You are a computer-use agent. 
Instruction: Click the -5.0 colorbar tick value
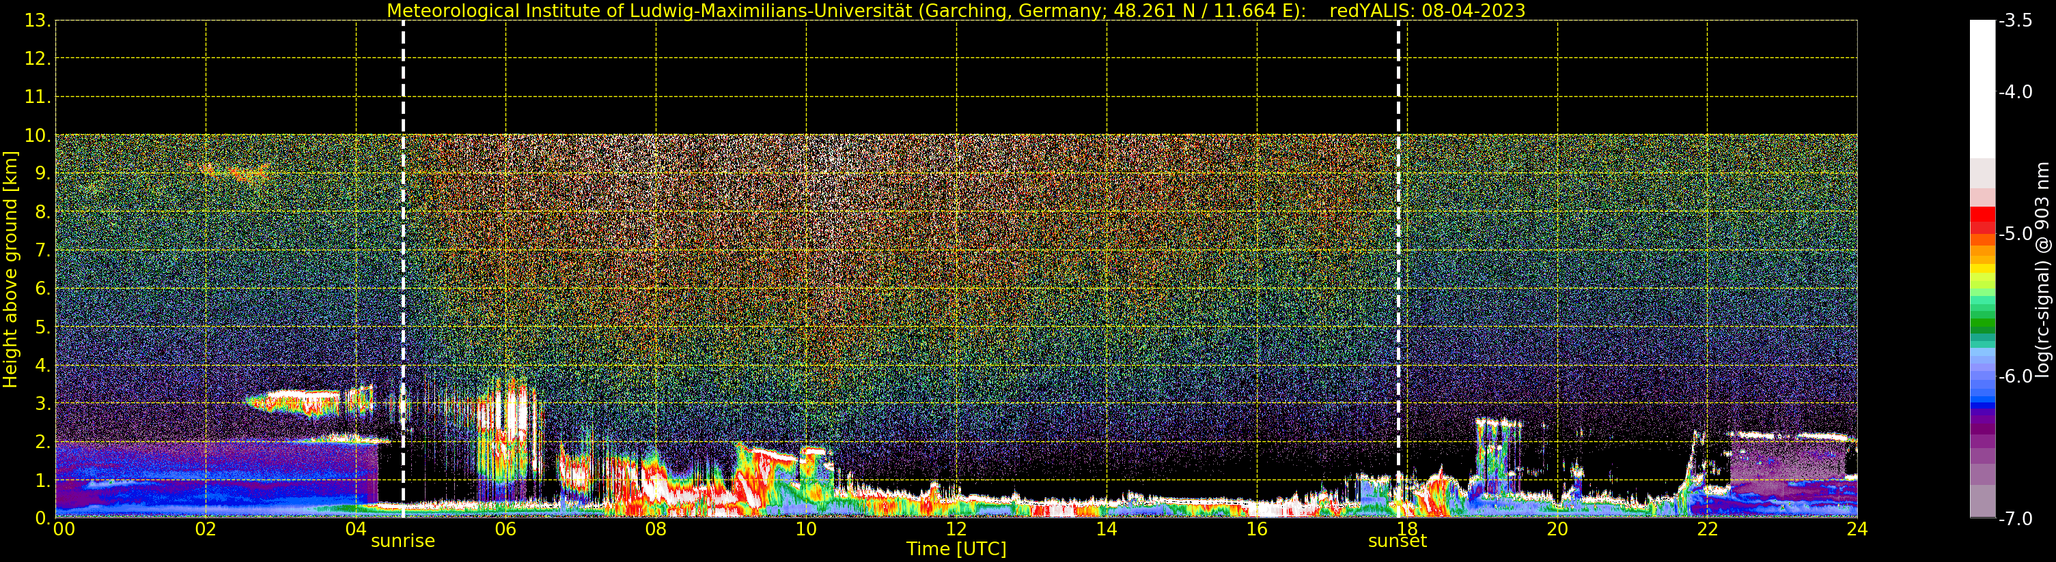tap(2015, 235)
